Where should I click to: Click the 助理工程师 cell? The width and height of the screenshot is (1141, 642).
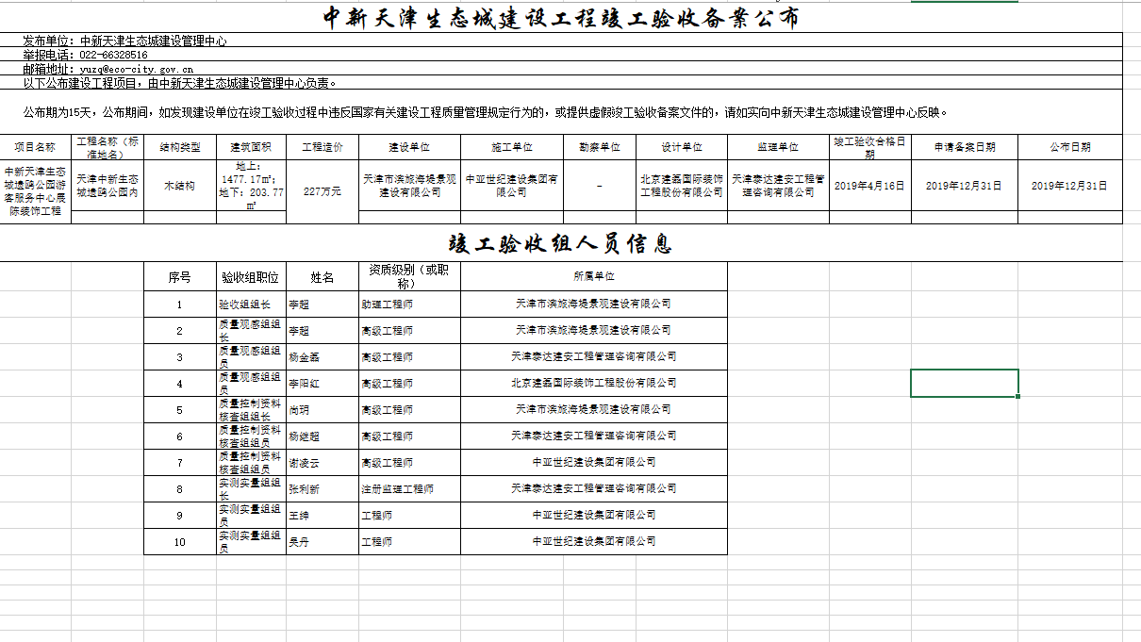pos(409,305)
